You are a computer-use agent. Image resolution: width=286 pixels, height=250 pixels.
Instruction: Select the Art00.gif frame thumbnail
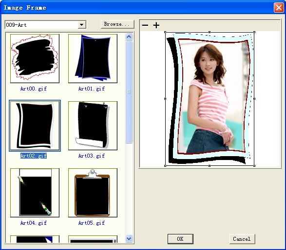35,58
